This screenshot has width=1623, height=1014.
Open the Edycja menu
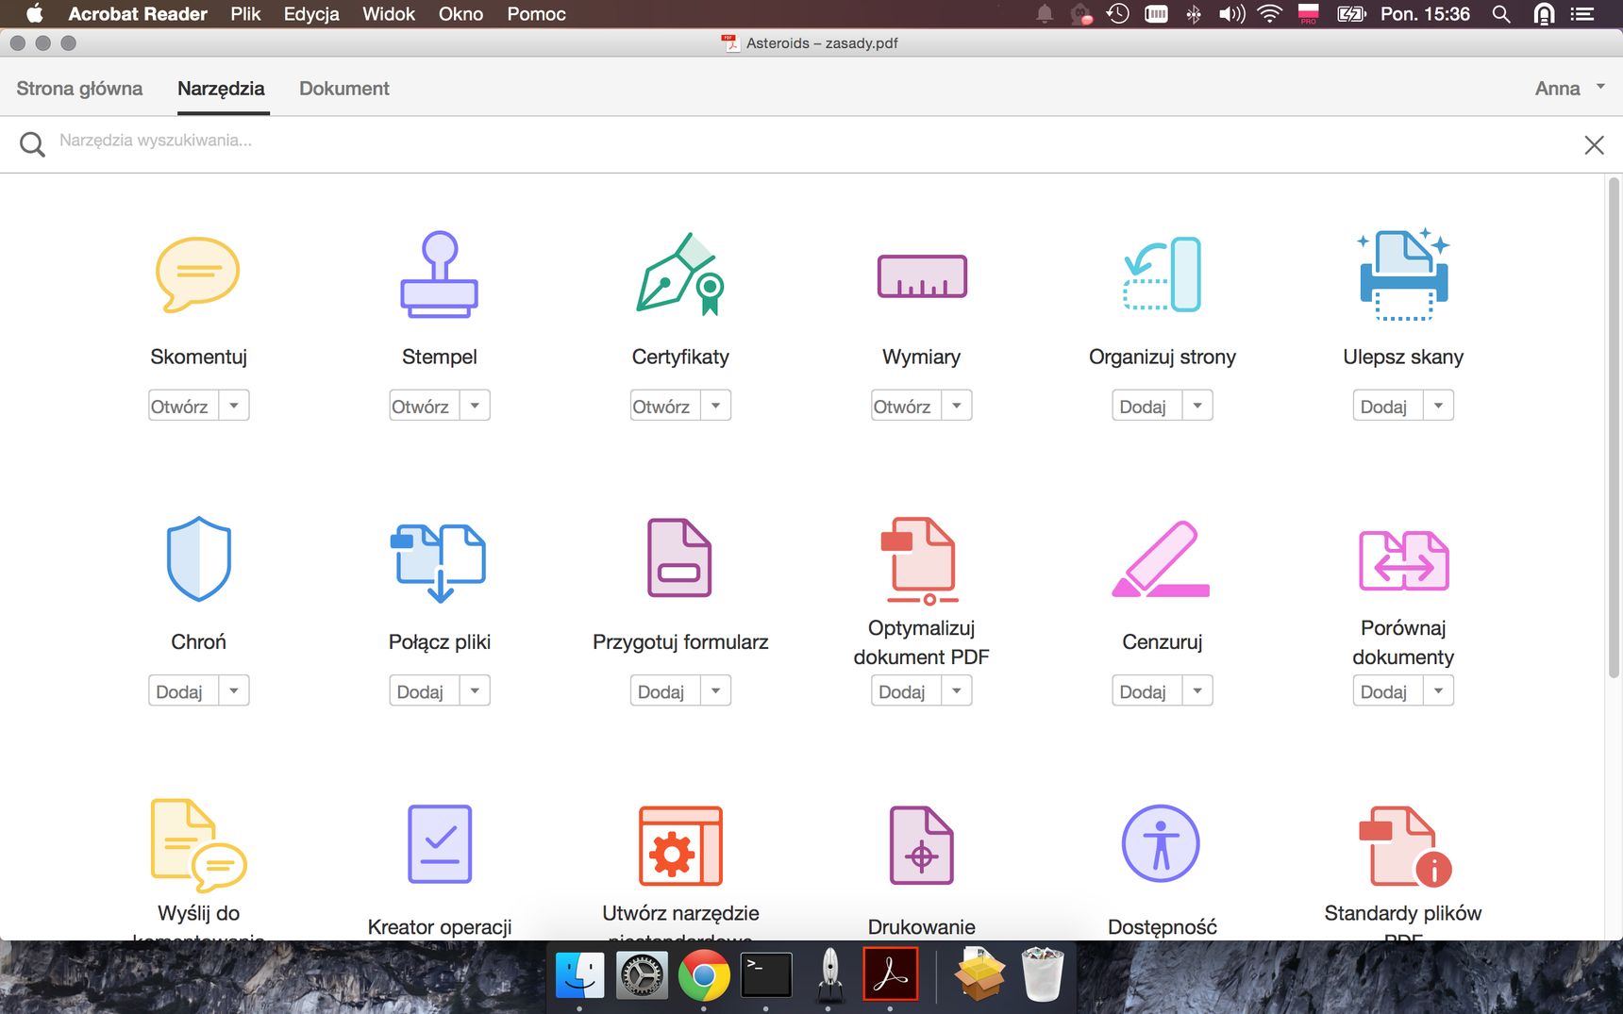point(311,13)
